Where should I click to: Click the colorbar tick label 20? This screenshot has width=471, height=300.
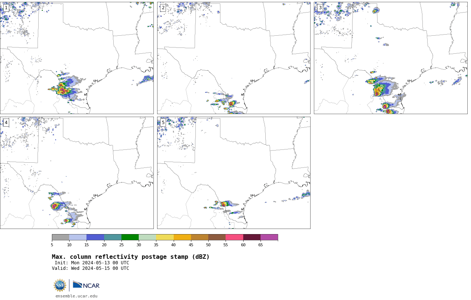click(104, 245)
